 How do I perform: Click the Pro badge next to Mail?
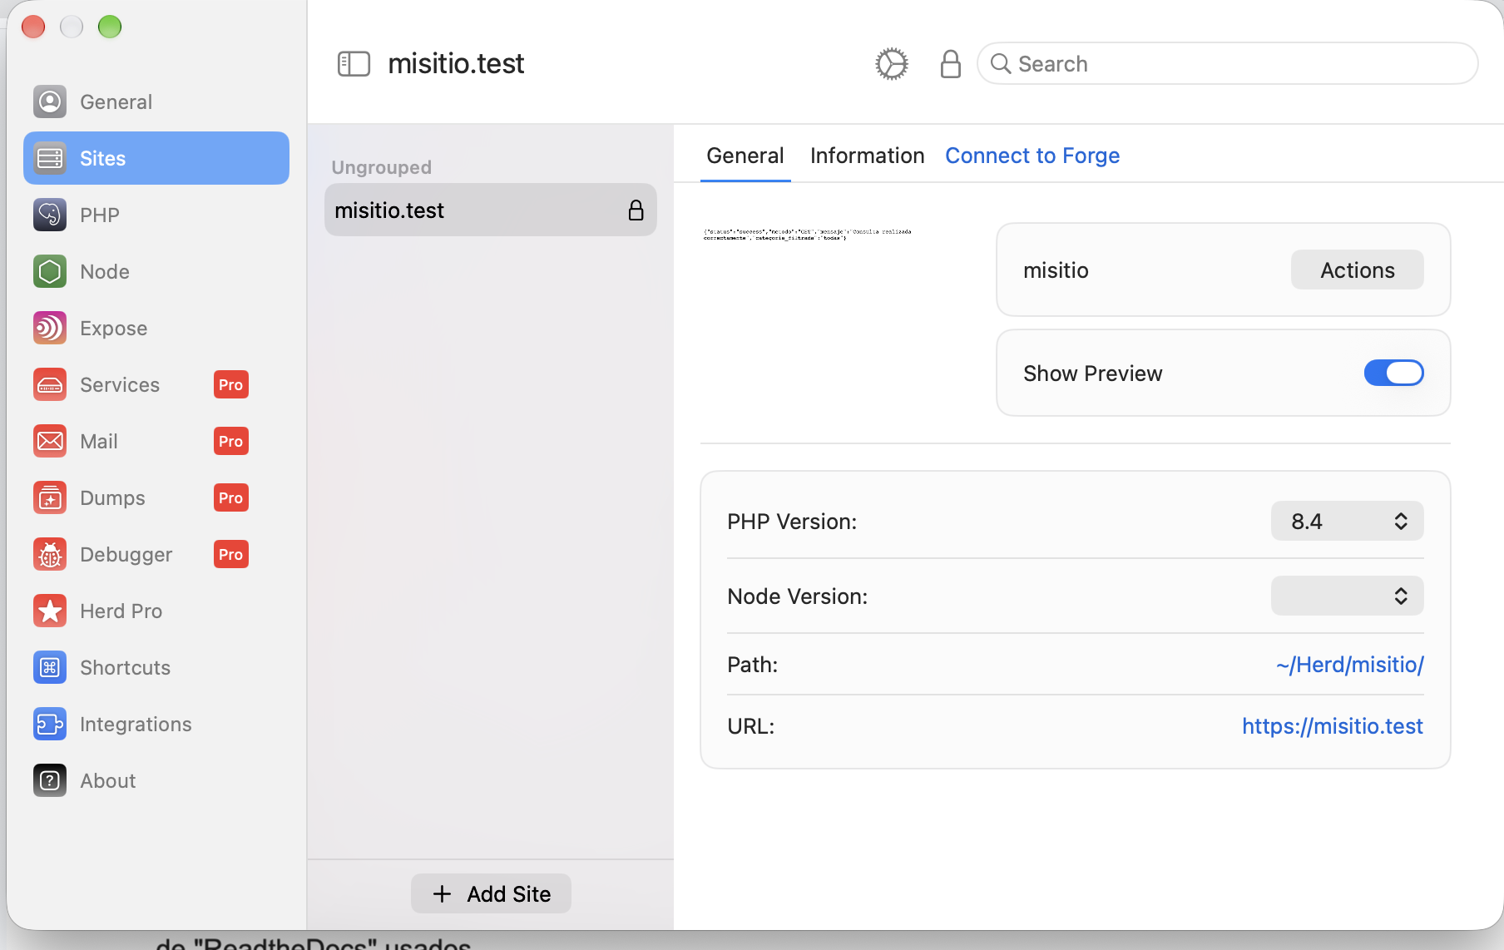point(231,441)
